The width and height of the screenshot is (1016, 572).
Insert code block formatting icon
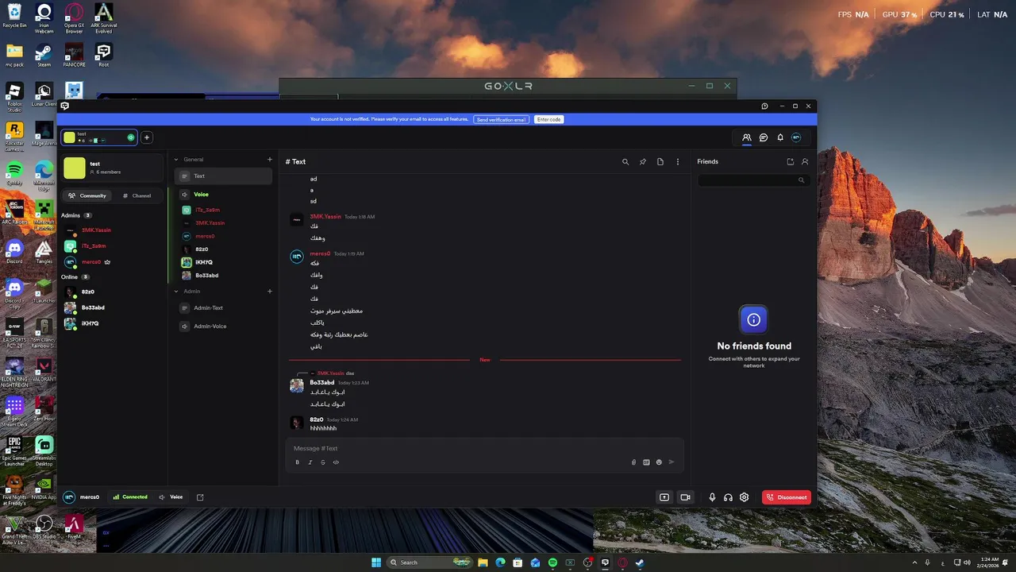point(336,462)
